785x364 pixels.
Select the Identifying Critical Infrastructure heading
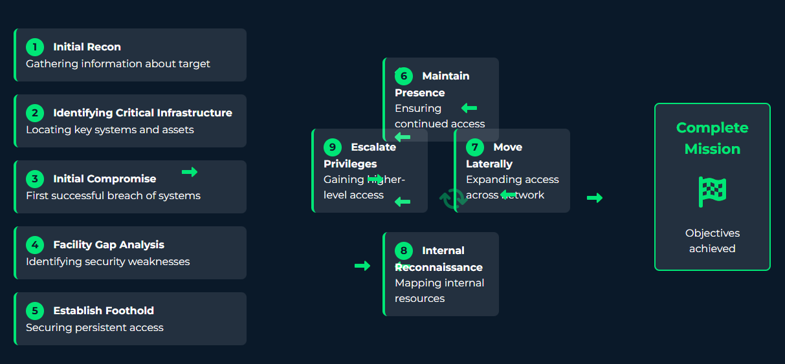pyautogui.click(x=142, y=113)
